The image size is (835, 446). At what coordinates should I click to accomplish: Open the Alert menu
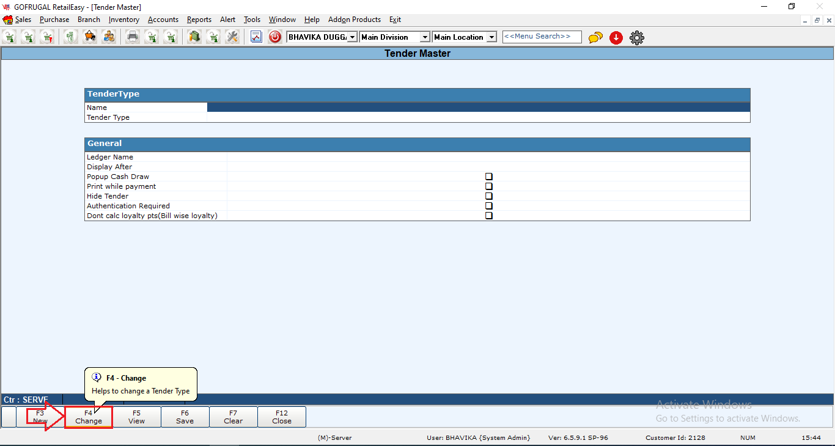click(228, 20)
